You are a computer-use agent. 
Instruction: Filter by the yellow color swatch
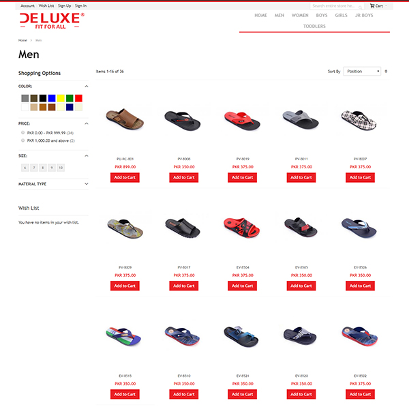61,98
